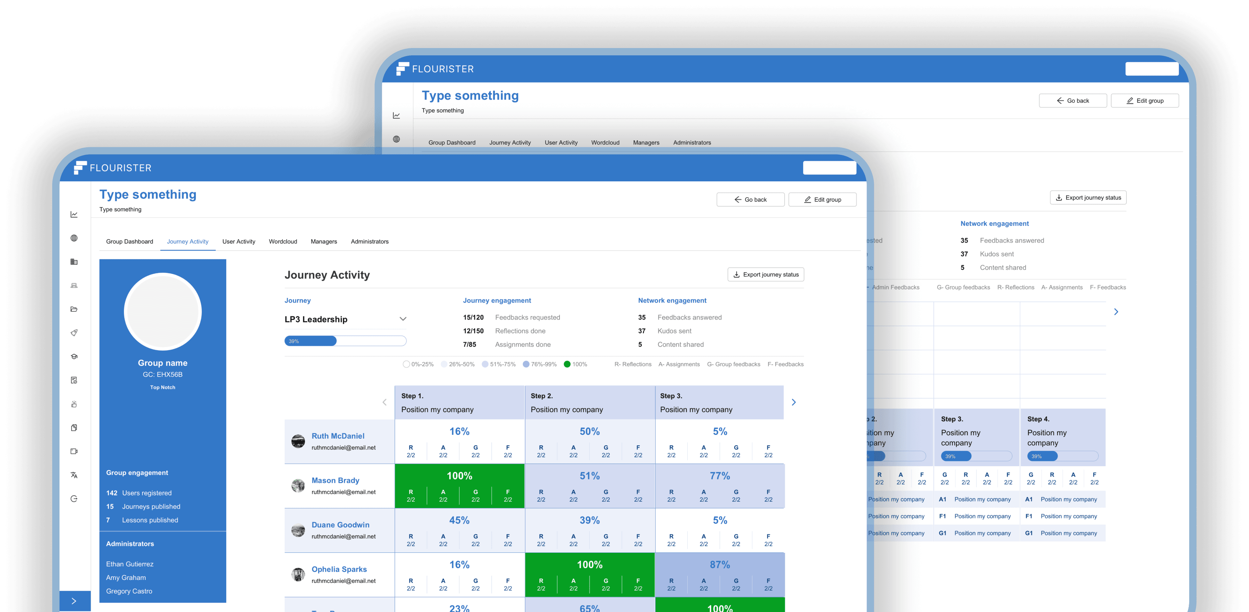Click white header field in front window
The image size is (1249, 612).
(830, 168)
